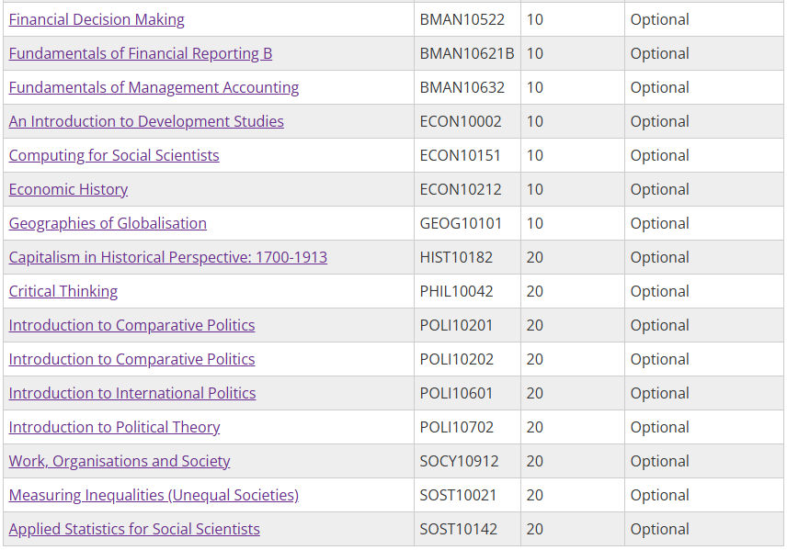Click the course code BMAN10621B cell
This screenshot has height=550, width=787.
tap(467, 53)
